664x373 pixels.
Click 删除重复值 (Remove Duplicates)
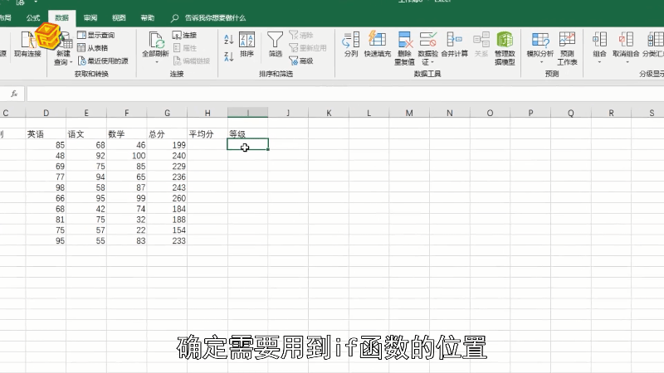pyautogui.click(x=404, y=46)
